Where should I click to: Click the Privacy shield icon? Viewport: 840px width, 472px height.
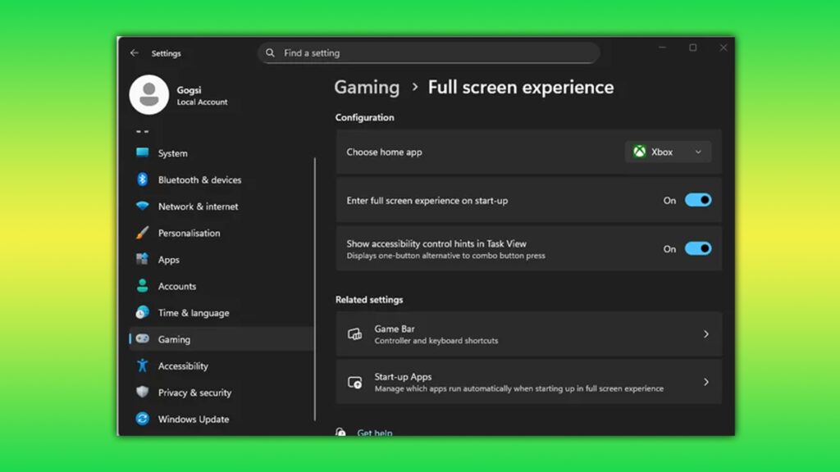(143, 392)
